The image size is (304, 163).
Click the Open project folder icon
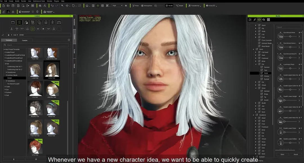point(8,6)
